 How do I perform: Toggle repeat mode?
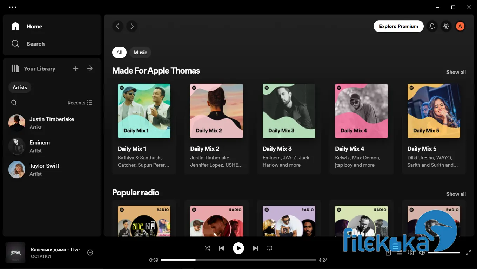pos(269,248)
